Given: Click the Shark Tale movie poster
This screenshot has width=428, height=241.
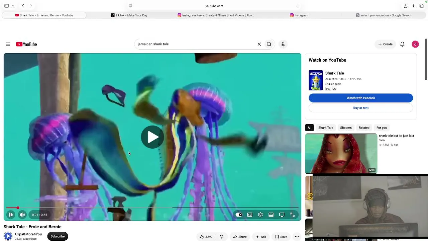Looking at the screenshot, I should (x=316, y=80).
